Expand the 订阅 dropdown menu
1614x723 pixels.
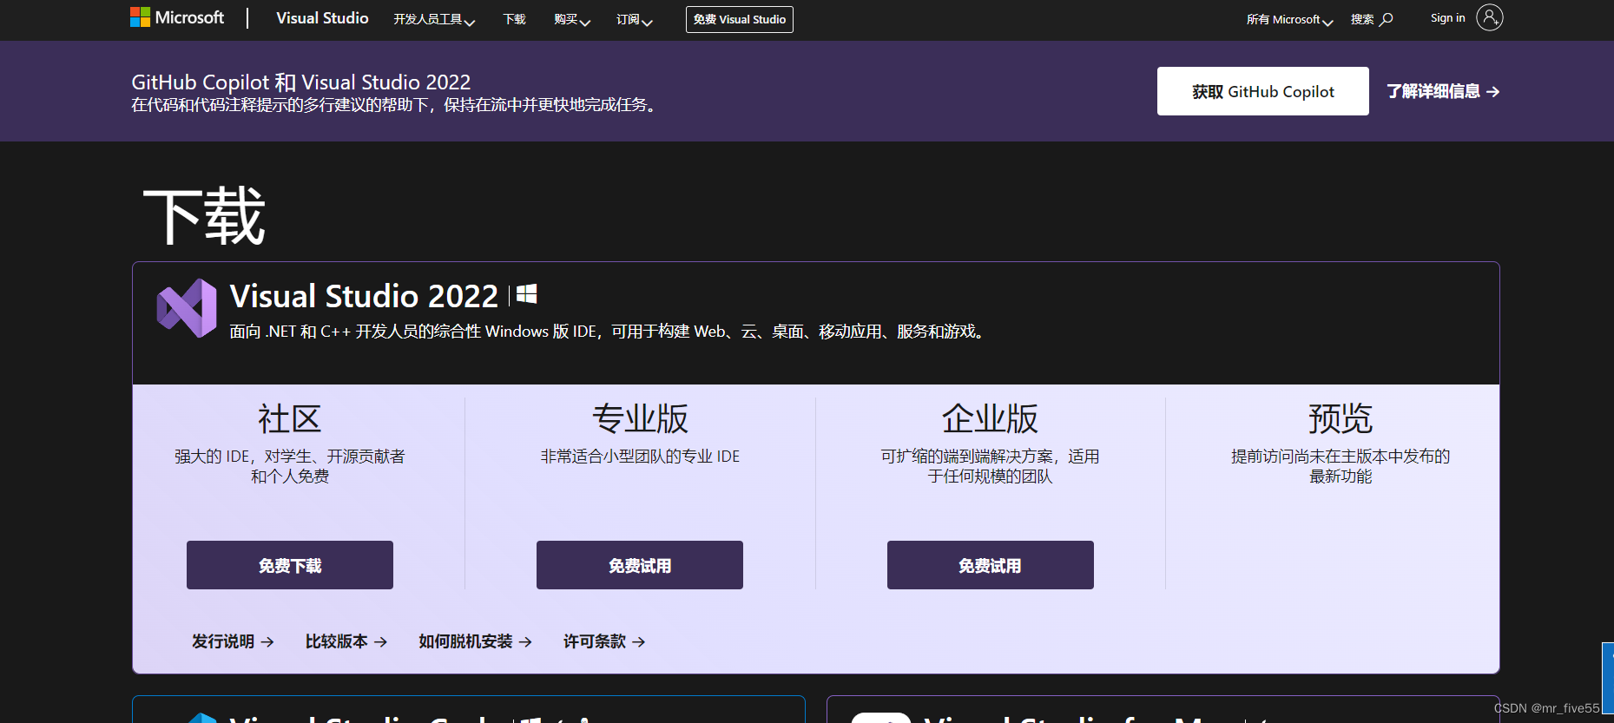coord(635,19)
